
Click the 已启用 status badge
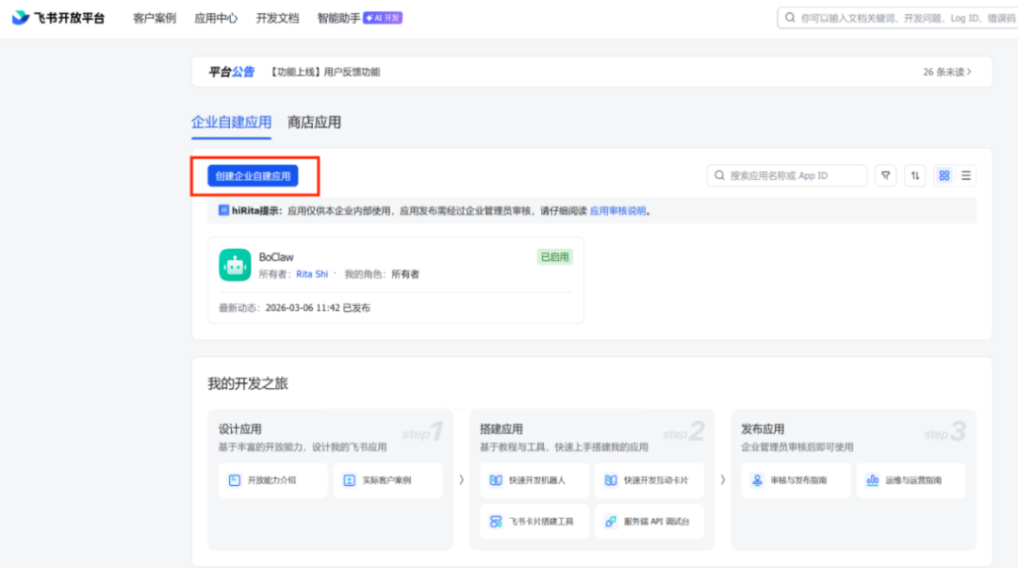[554, 257]
